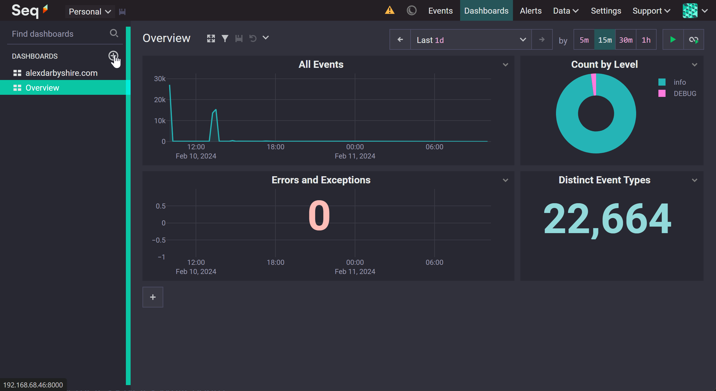The height and width of the screenshot is (391, 716).
Task: Click the 192.168.68.46:8000 status text
Action: pyautogui.click(x=33, y=385)
